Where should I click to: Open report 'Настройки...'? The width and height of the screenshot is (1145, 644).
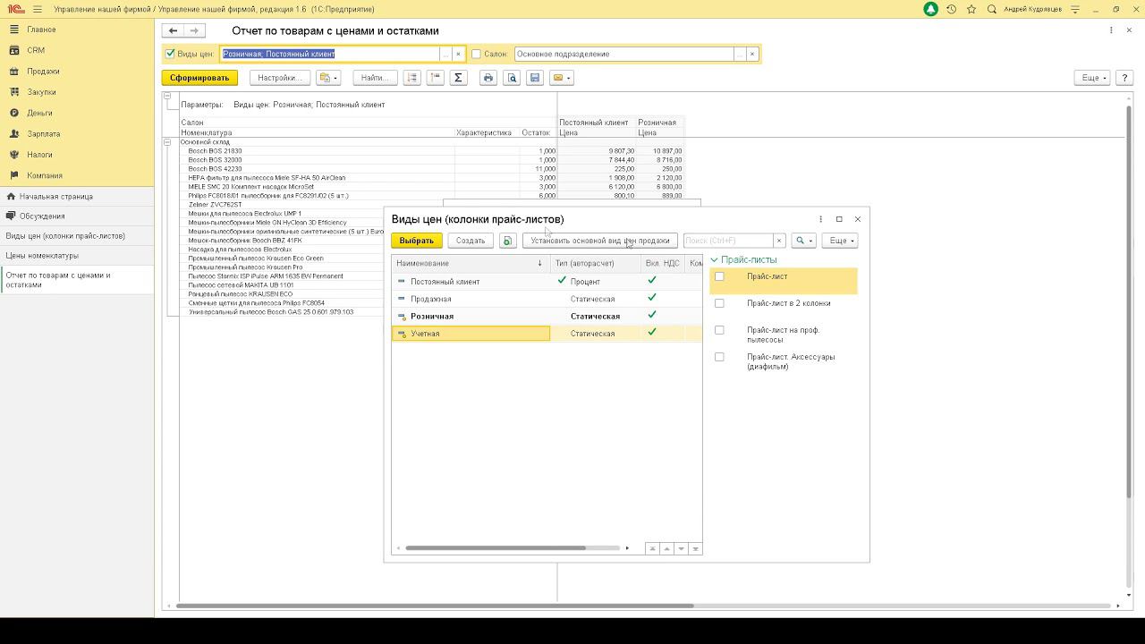coord(279,78)
